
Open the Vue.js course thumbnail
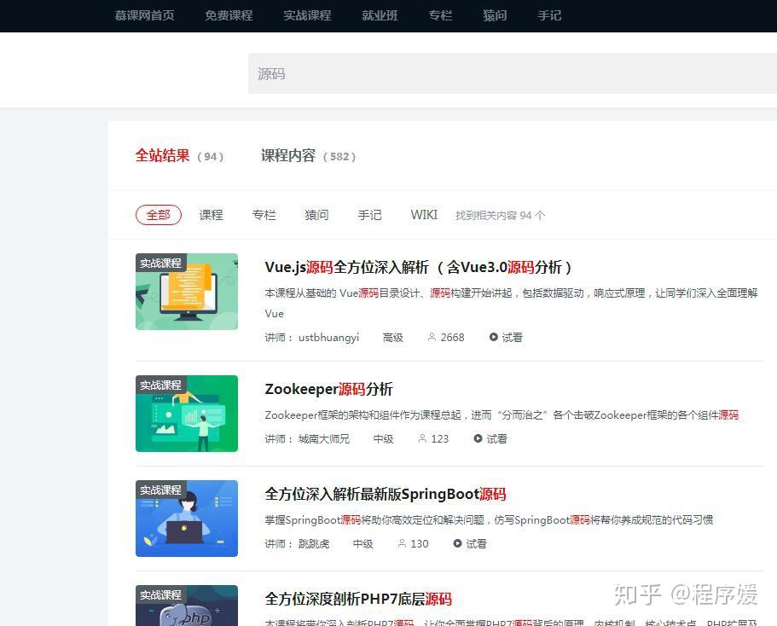(x=187, y=292)
